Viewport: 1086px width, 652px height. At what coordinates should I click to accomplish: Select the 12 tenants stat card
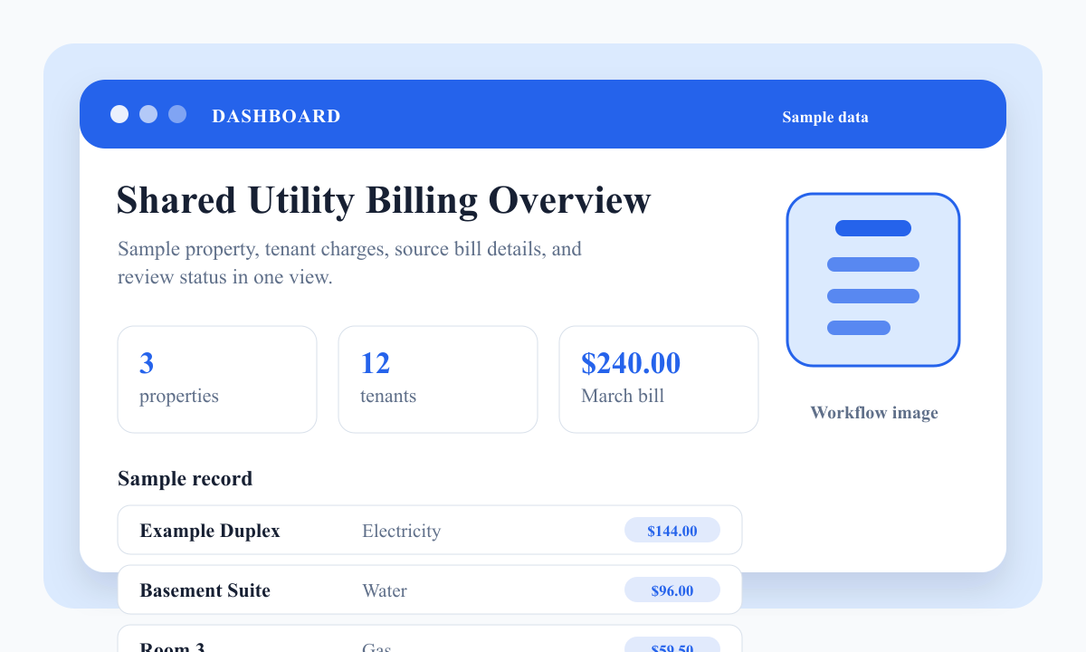coord(438,379)
